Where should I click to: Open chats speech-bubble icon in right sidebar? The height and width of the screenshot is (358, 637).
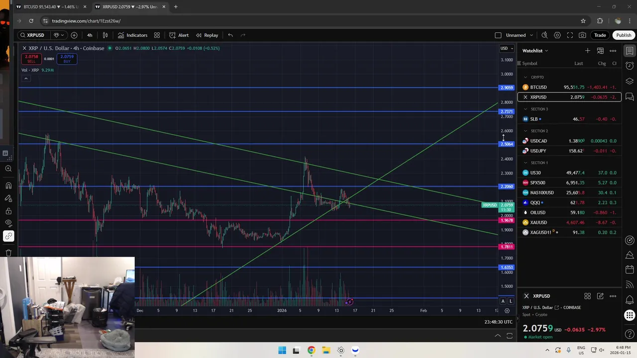click(630, 96)
